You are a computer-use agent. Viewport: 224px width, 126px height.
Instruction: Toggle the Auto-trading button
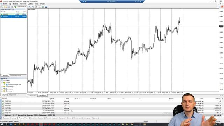pos(20,7)
